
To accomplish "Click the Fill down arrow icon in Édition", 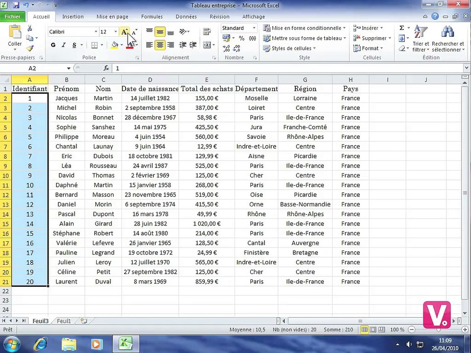I will (x=402, y=38).
